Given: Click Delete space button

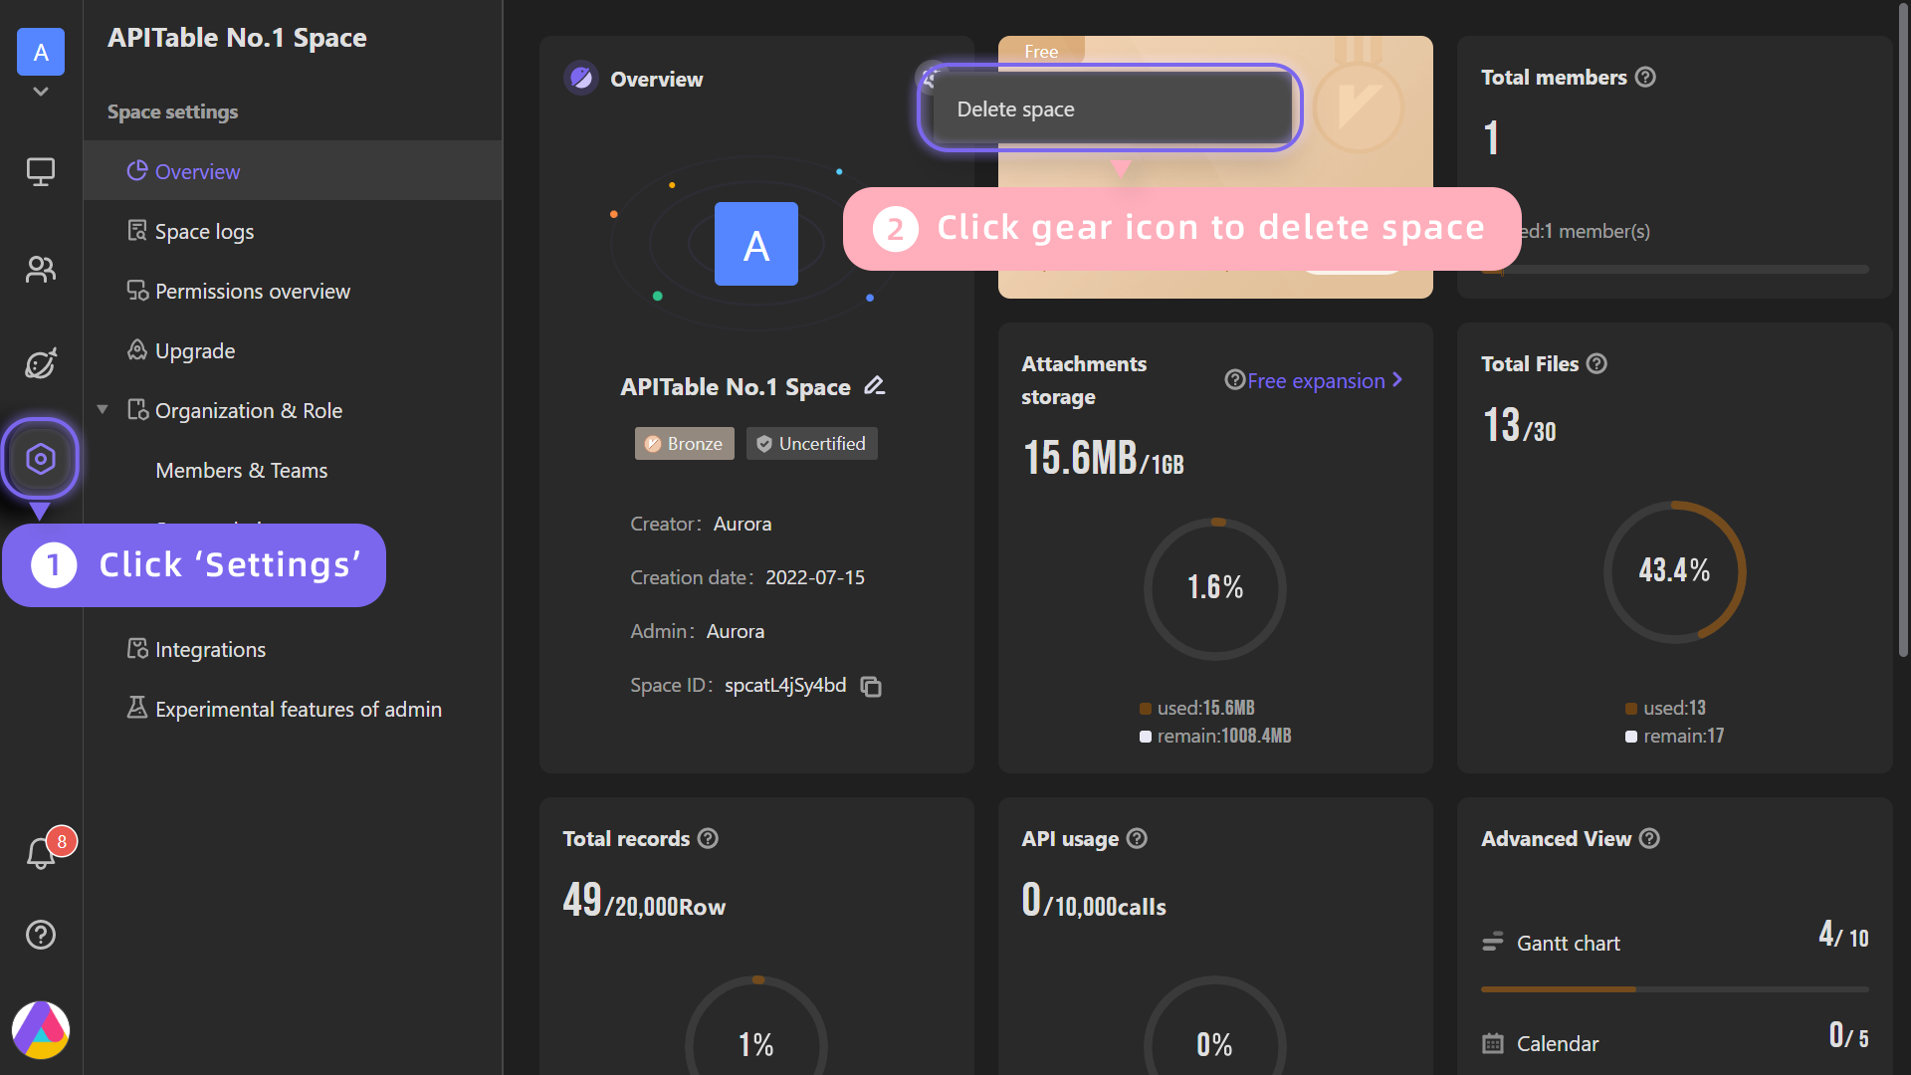Looking at the screenshot, I should click(1113, 107).
